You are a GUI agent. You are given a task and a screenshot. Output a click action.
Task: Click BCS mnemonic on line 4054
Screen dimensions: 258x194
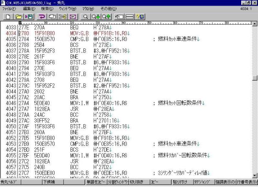point(74,150)
